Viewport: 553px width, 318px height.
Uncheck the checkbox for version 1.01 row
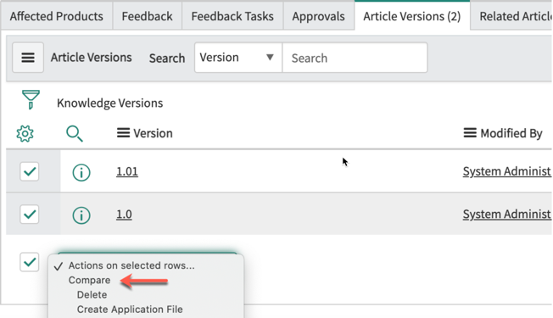(30, 171)
